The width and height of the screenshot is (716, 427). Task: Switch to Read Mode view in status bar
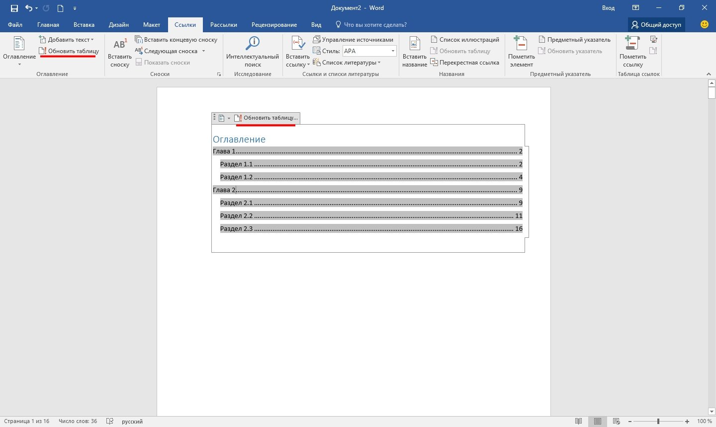point(578,421)
